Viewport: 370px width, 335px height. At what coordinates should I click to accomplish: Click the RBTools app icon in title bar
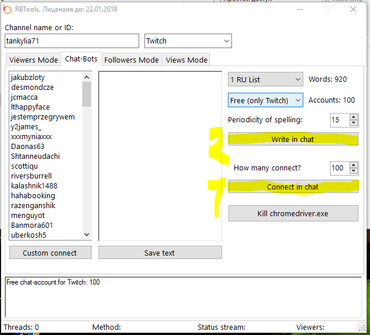(8, 9)
